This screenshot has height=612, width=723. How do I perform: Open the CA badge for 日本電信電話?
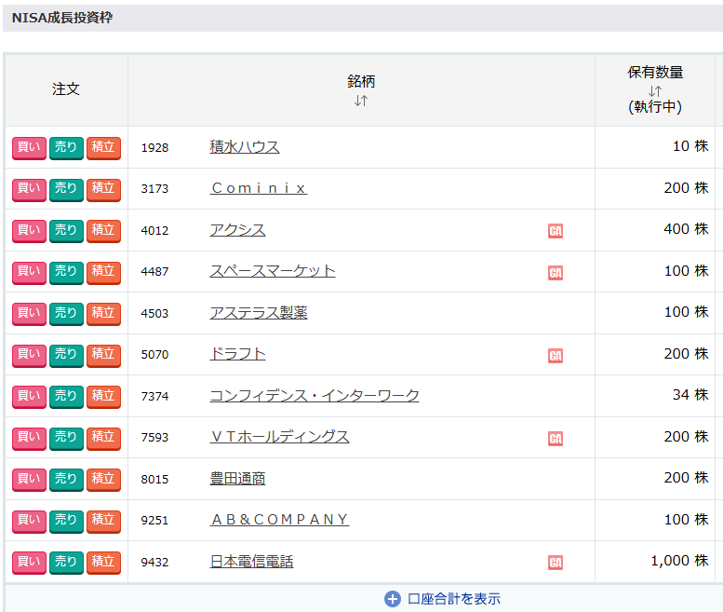pyautogui.click(x=556, y=563)
